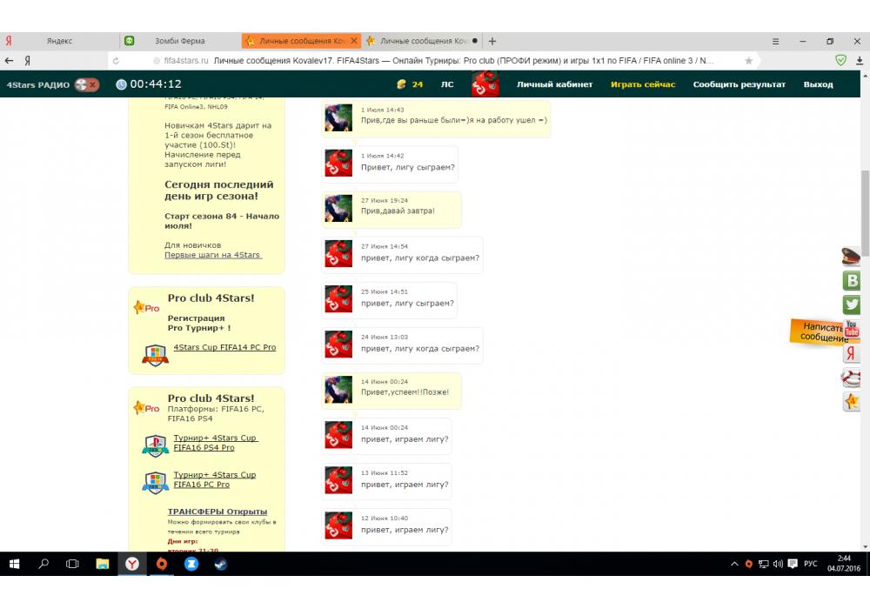The image size is (870, 609).
Task: Toggle the 4Stars radio player switch
Action: point(86,84)
